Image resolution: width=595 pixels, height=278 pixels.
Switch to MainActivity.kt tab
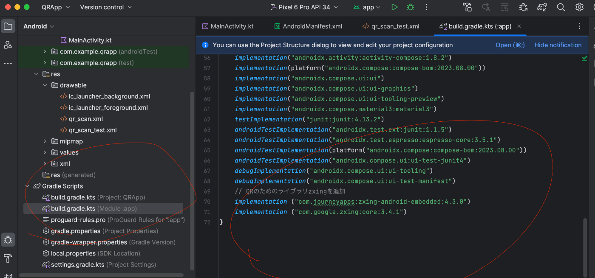228,26
